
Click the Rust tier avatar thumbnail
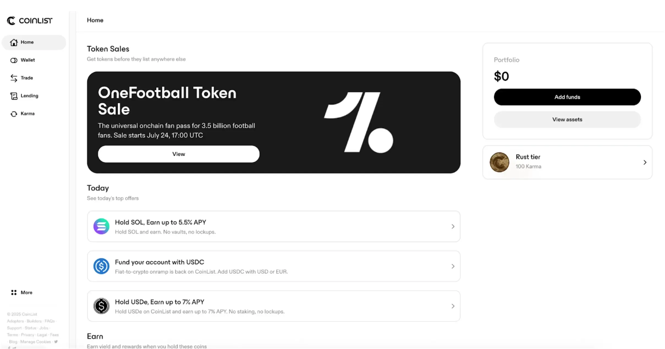[x=499, y=162]
